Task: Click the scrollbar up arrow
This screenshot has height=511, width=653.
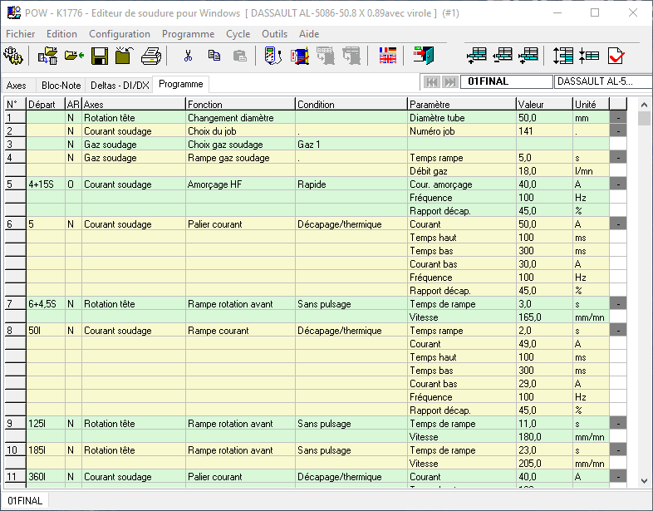Action: [x=644, y=105]
